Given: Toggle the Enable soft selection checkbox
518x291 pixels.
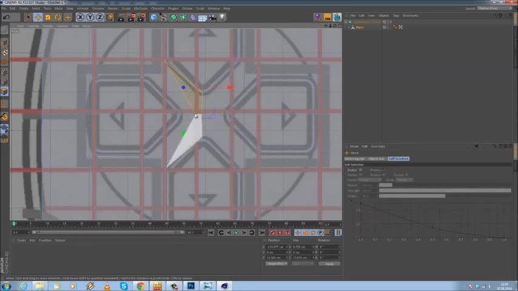Looking at the screenshot, I should 360,170.
